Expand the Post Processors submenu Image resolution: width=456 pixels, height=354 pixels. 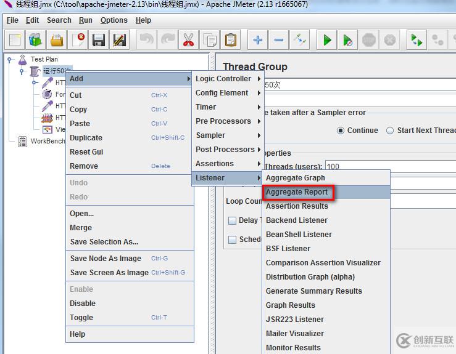[228, 150]
